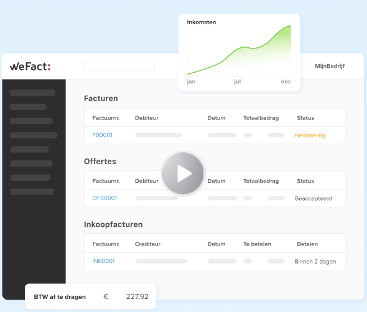
Task: Click the WeFact logo
Action: tap(30, 67)
